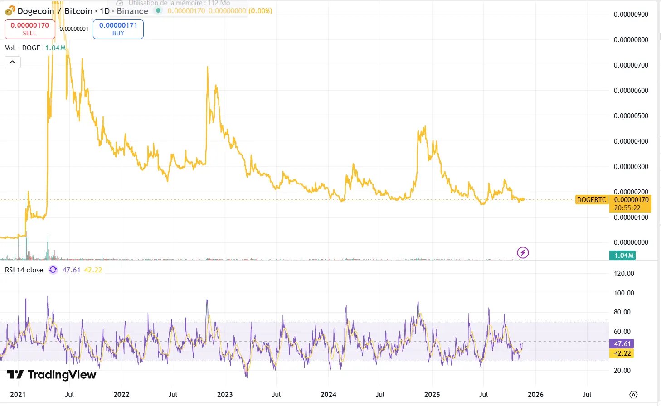The width and height of the screenshot is (661, 406).
Task: Click the purple 47.61 RSI axis tag
Action: coord(622,344)
